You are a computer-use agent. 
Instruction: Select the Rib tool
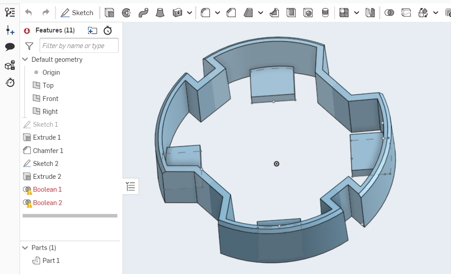tap(274, 12)
